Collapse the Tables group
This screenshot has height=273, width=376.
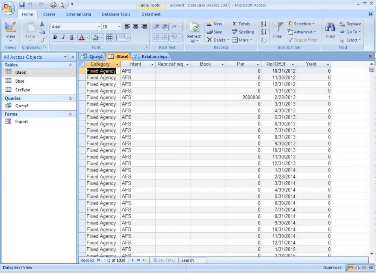pyautogui.click(x=70, y=65)
